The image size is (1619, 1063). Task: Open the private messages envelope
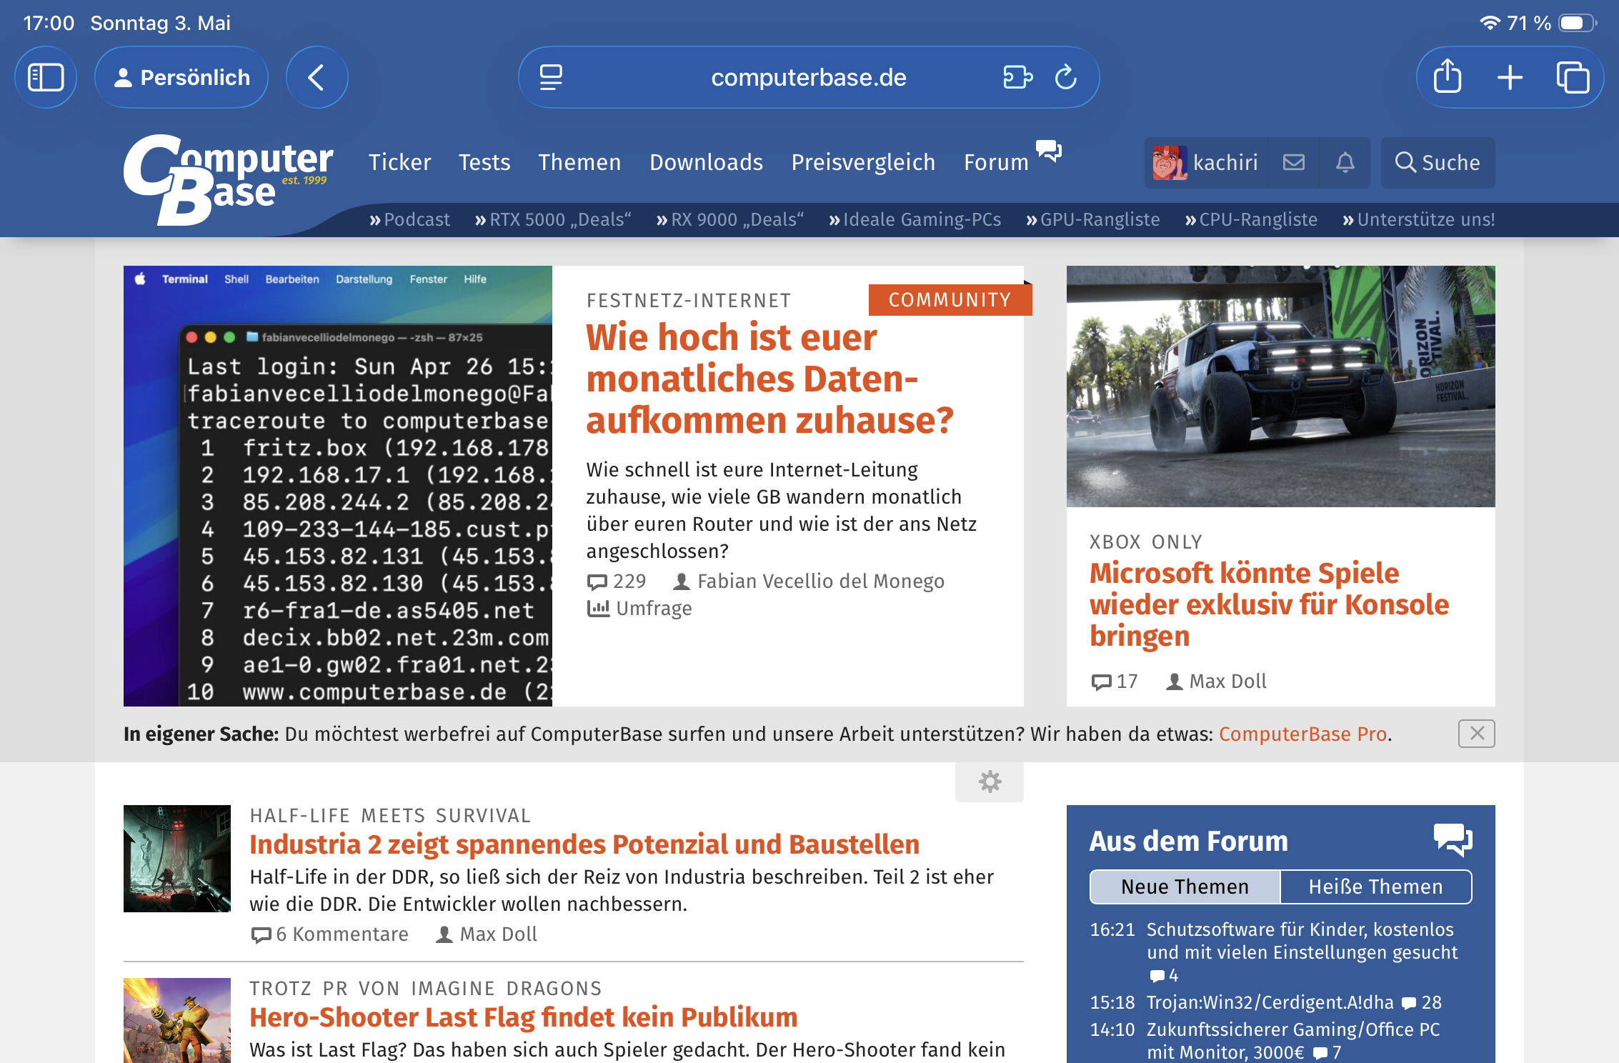click(x=1294, y=163)
